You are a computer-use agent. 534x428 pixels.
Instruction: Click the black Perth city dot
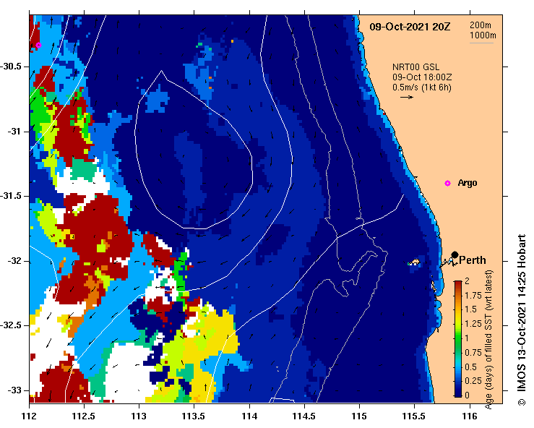tap(455, 254)
